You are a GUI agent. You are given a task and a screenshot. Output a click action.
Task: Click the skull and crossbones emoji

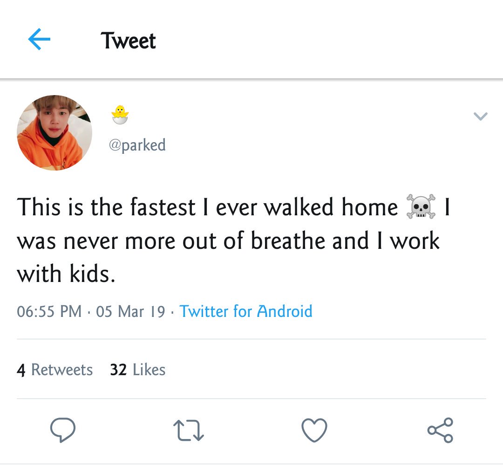click(421, 206)
